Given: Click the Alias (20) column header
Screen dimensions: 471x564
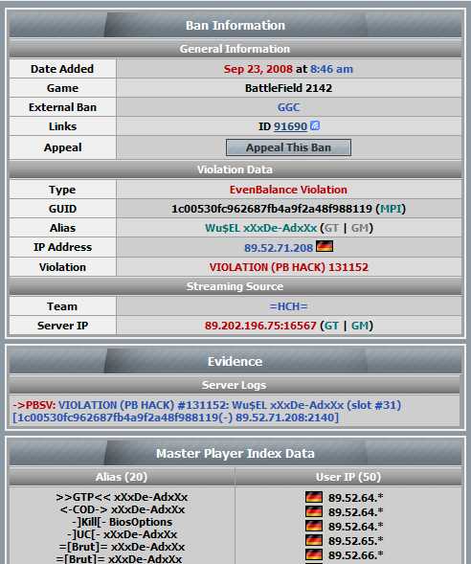Looking at the screenshot, I should click(x=122, y=477).
